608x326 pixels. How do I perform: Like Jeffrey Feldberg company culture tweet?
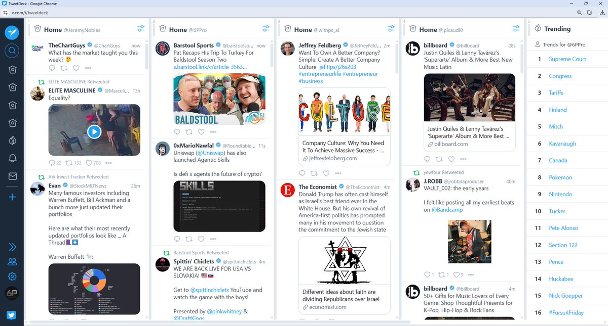tap(326, 173)
